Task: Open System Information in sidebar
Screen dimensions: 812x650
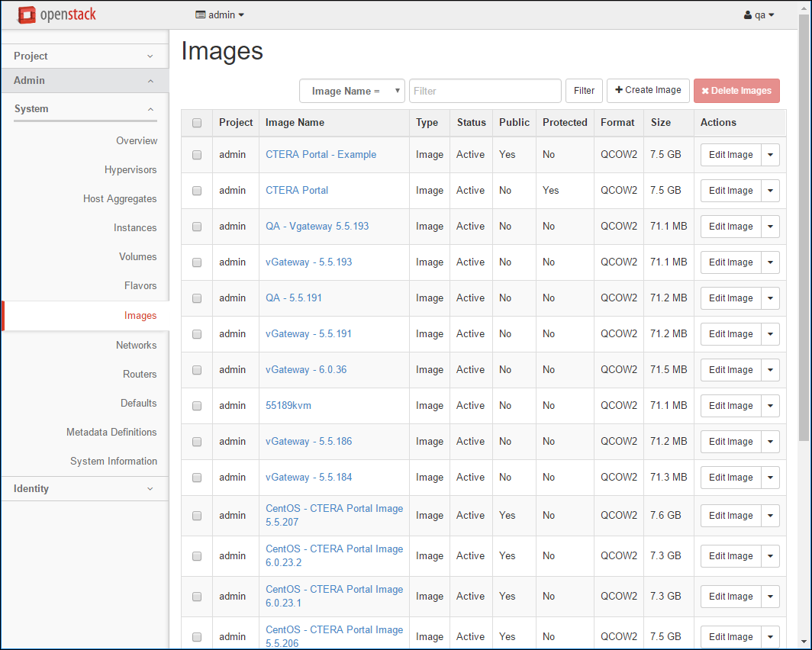Action: click(x=114, y=461)
